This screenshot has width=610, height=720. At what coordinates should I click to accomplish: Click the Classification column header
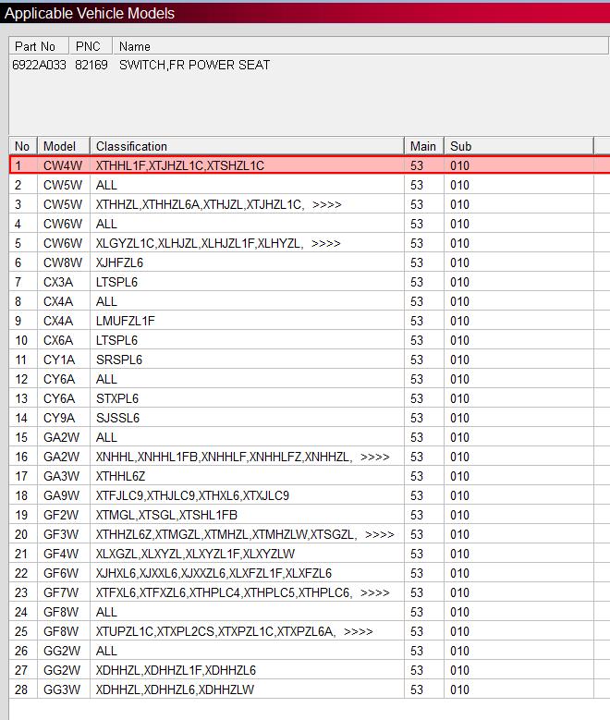pos(247,146)
